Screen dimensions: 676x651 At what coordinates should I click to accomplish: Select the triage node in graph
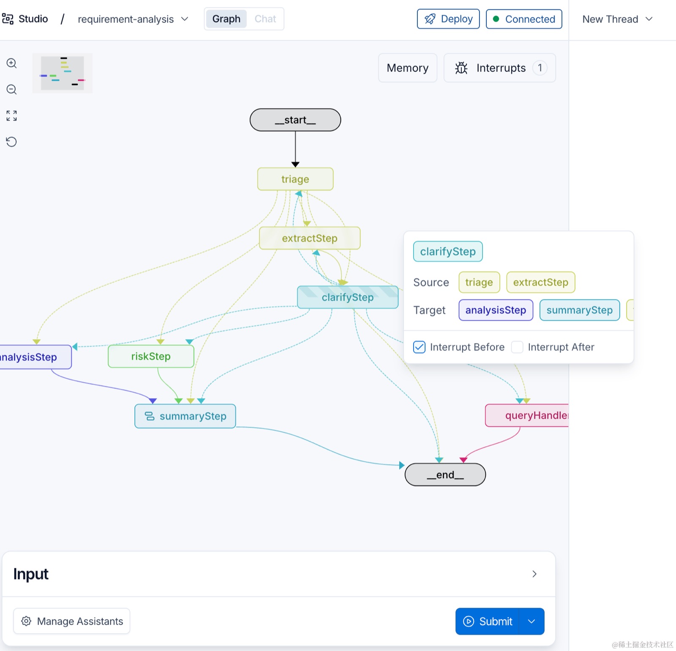[295, 179]
